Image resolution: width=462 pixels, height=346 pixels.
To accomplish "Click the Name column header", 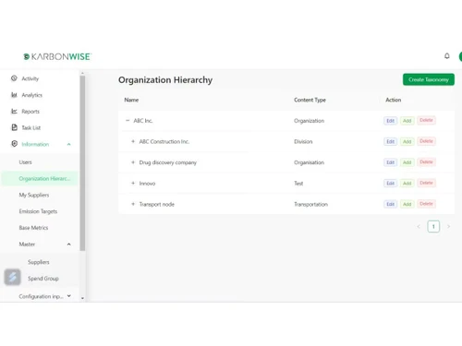I will (131, 100).
